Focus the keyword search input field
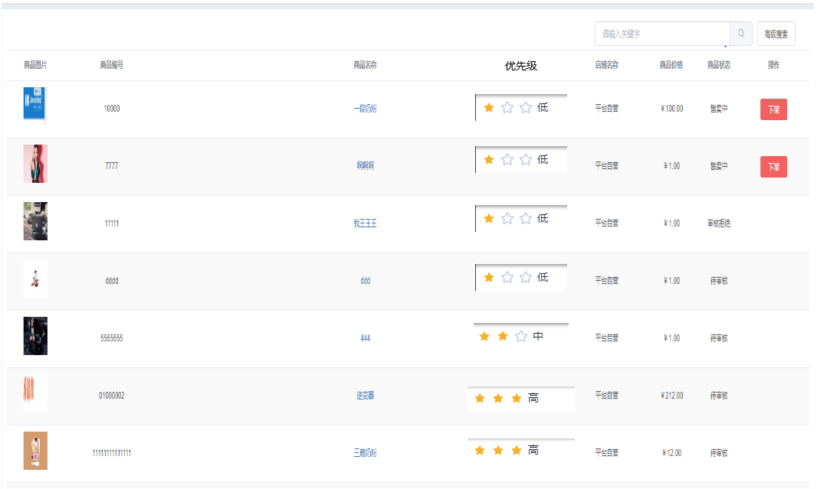The image size is (817, 489). coord(662,34)
